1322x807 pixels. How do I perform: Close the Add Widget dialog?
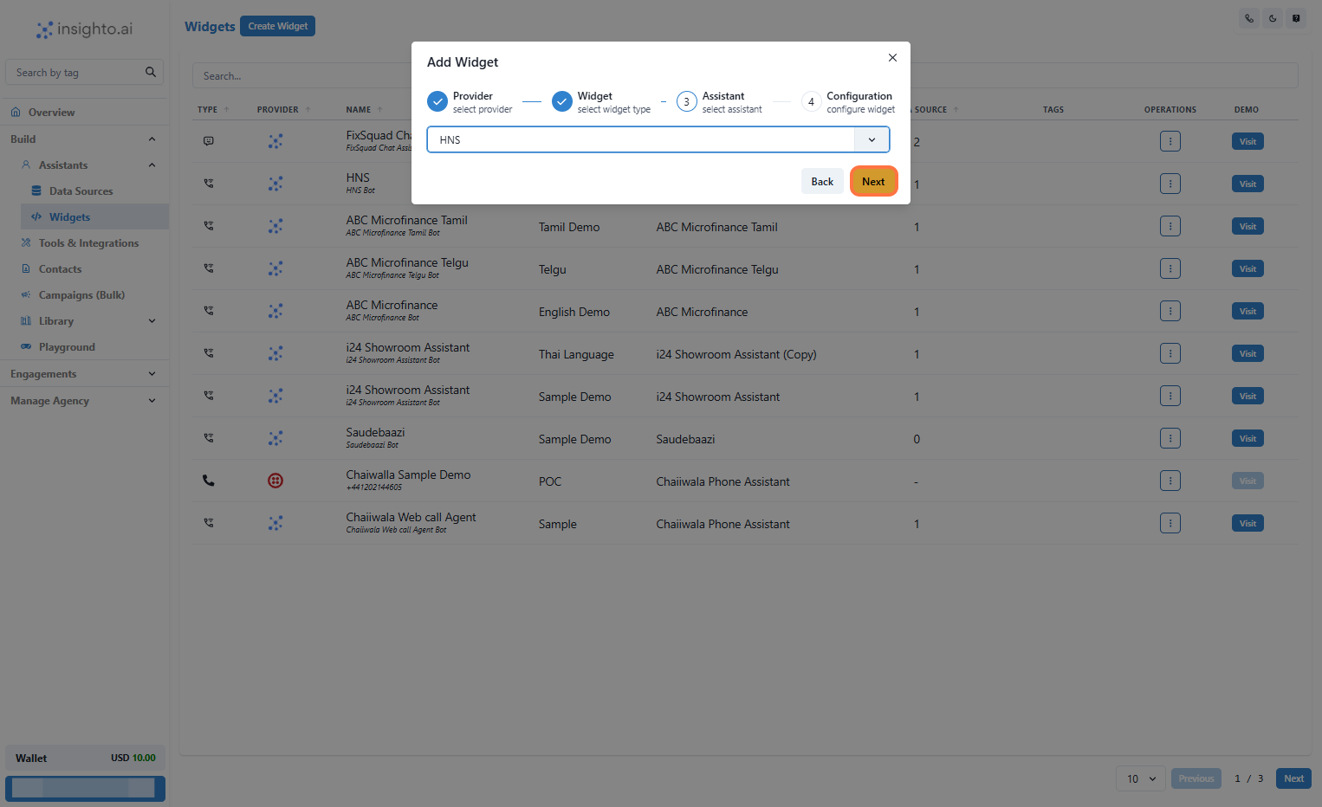pos(892,57)
